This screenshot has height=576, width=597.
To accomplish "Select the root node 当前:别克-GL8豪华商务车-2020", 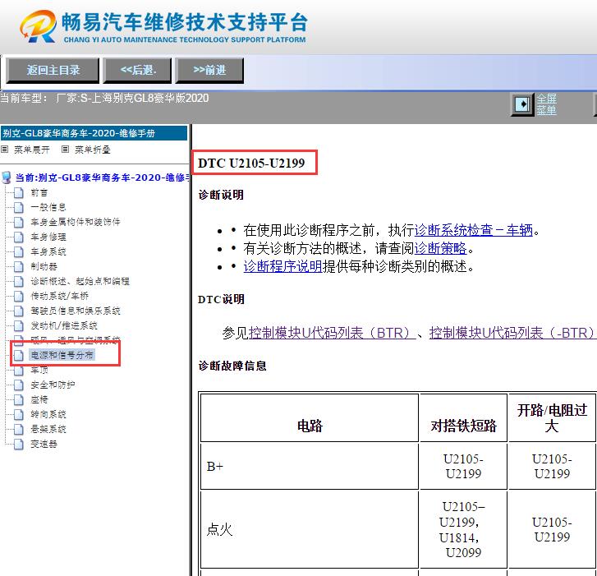I will (x=102, y=177).
